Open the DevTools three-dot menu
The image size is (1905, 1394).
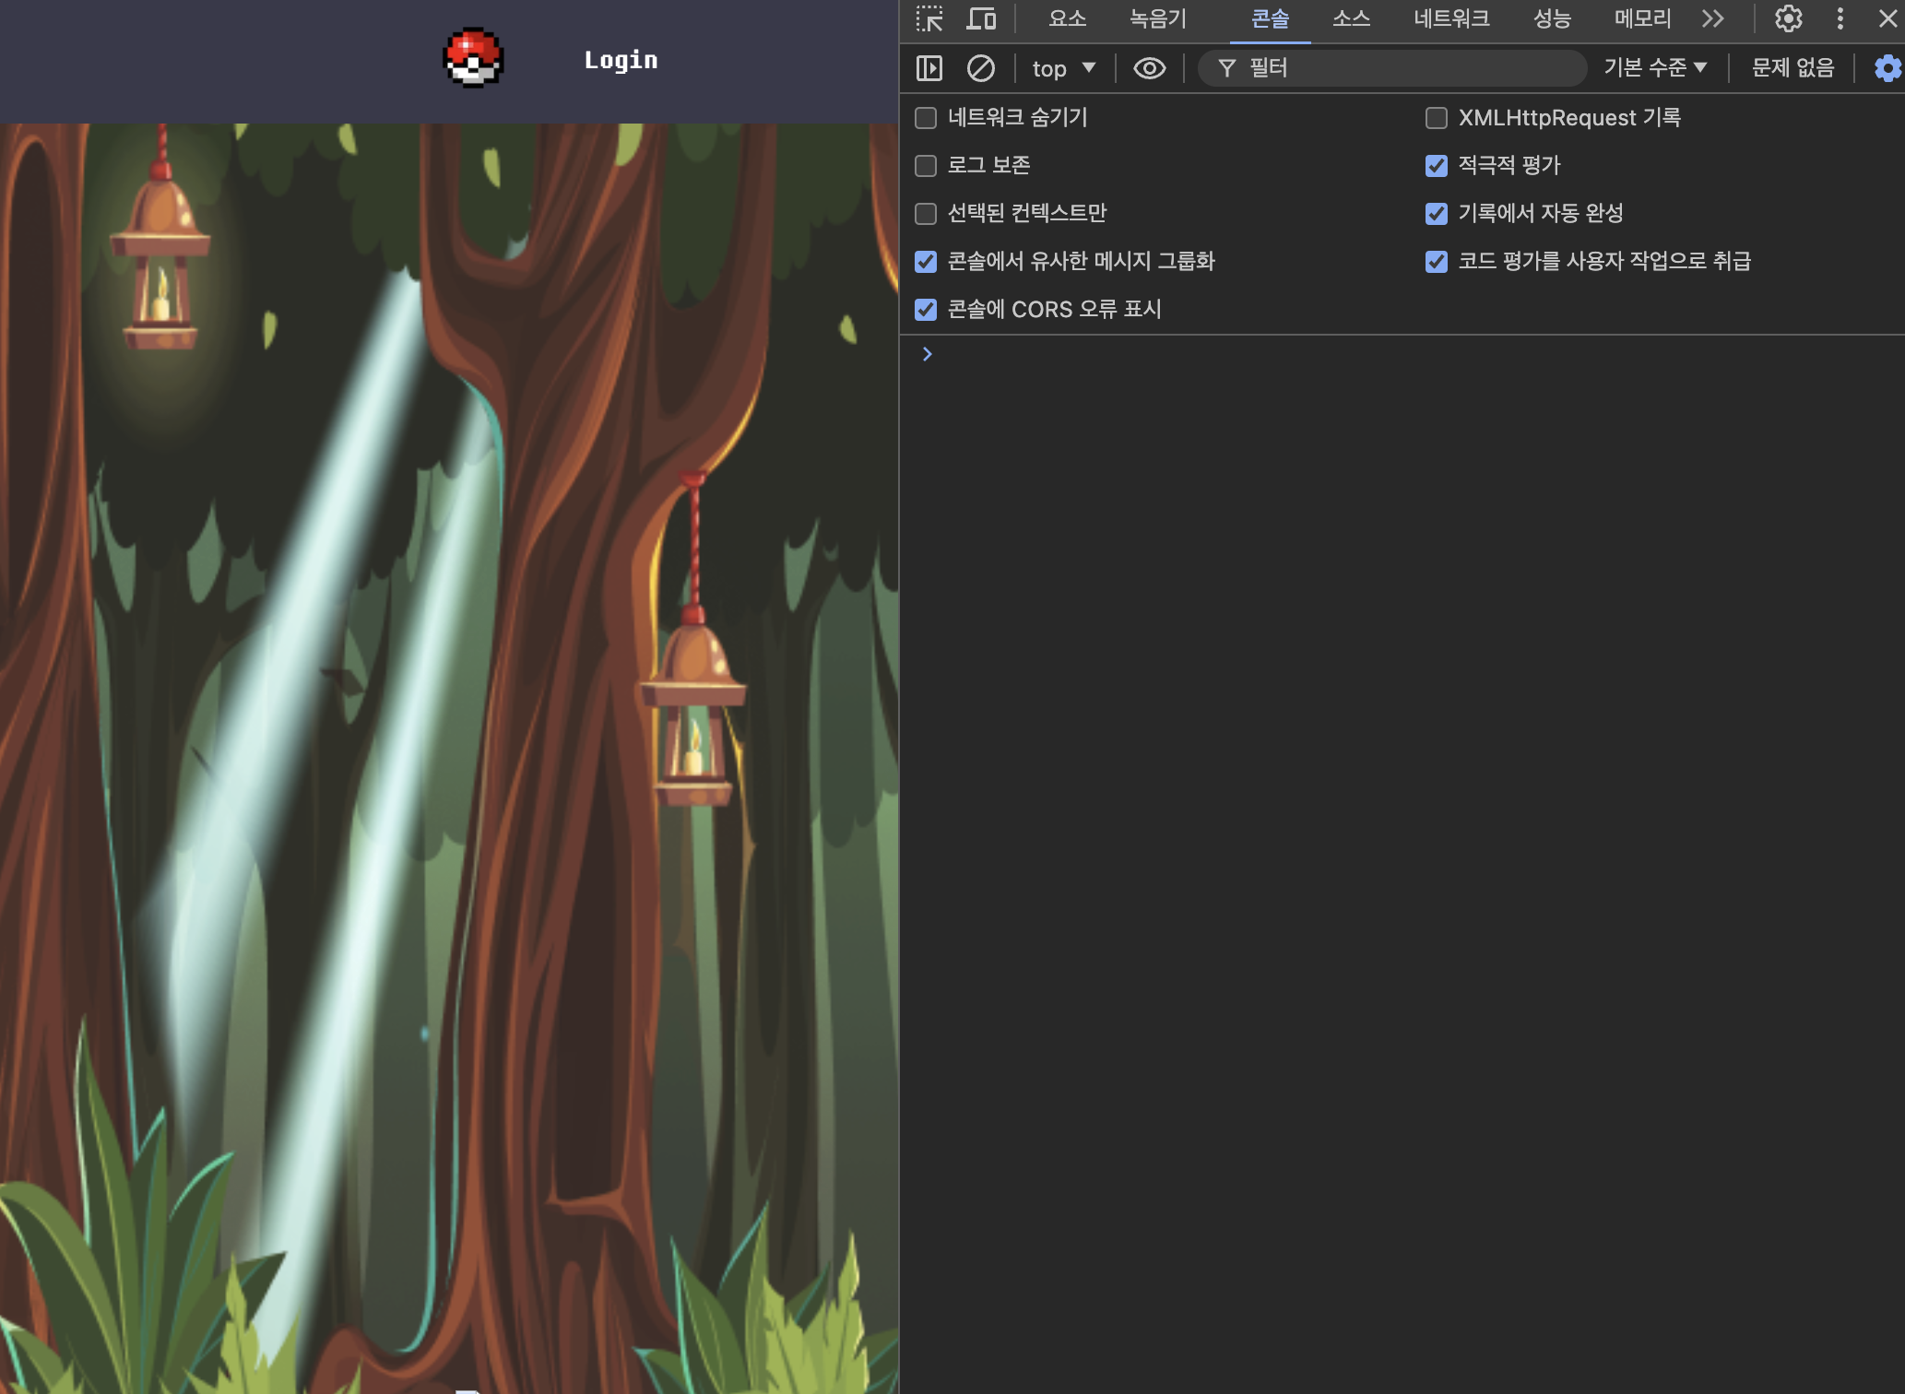[1840, 18]
